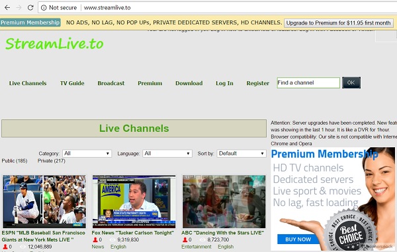Click the No lag, fast loading ad line
397x252 pixels.
(x=316, y=203)
